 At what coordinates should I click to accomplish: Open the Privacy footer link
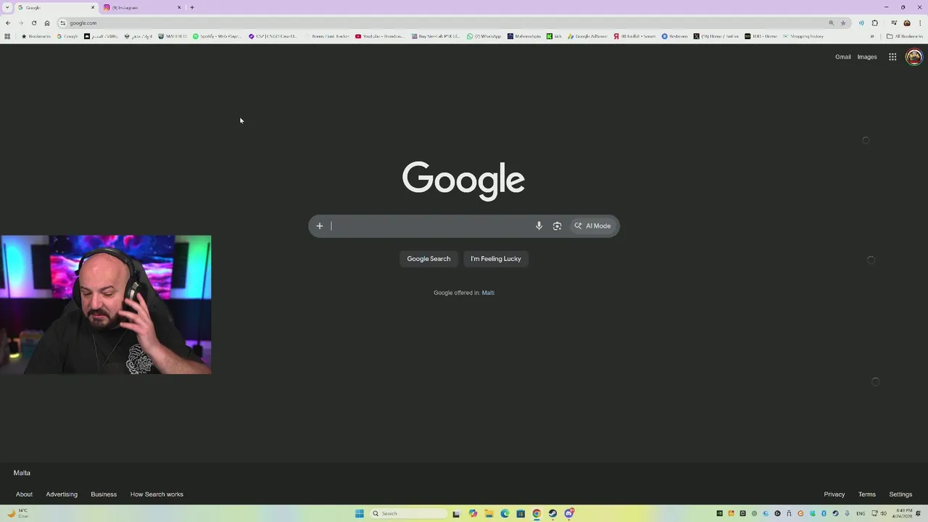pyautogui.click(x=834, y=494)
